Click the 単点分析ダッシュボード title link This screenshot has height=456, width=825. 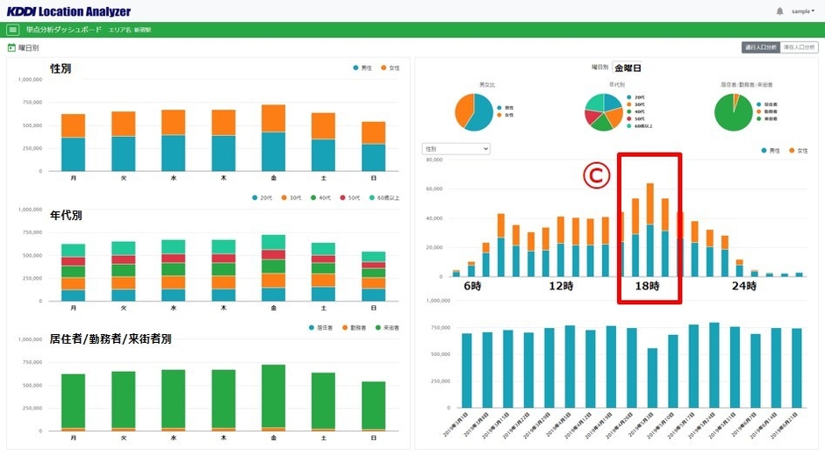58,30
